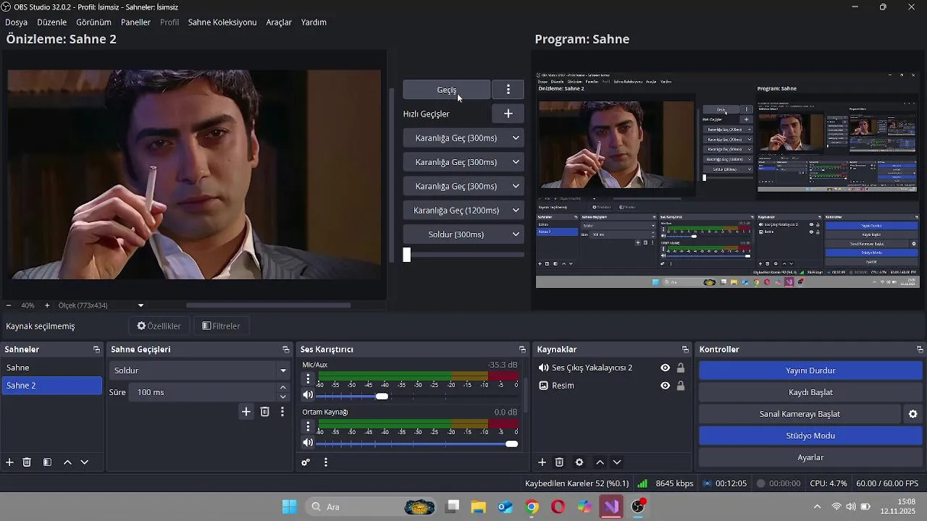Open source Filtreler button
Image resolution: width=927 pixels, height=521 pixels.
point(221,326)
